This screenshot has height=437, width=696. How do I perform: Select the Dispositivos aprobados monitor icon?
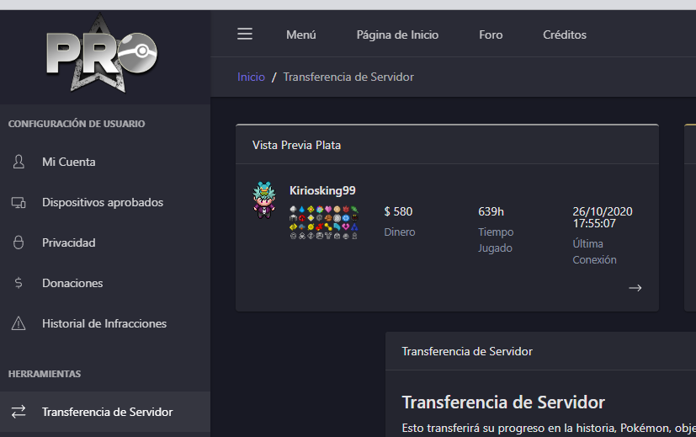coord(19,202)
